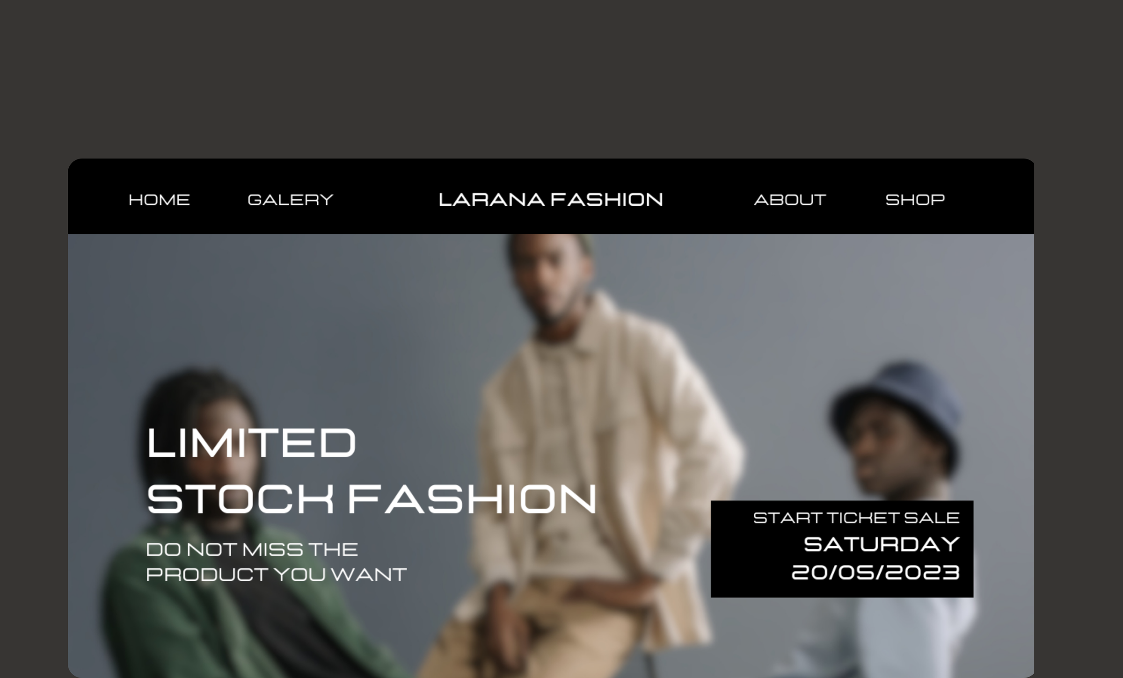Select the LIMITED headline word

[x=251, y=442]
